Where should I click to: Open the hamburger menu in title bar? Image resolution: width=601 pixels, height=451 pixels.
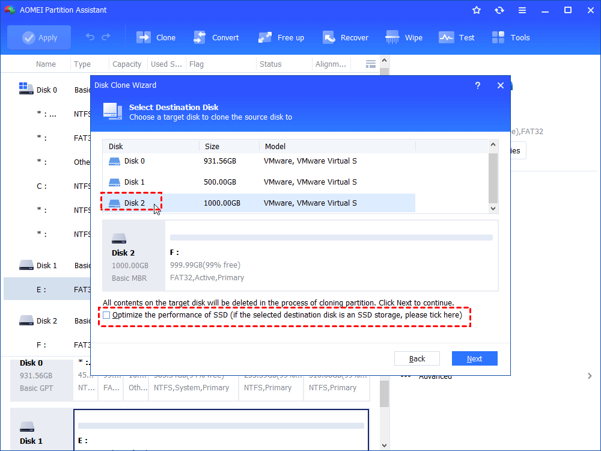(x=522, y=10)
